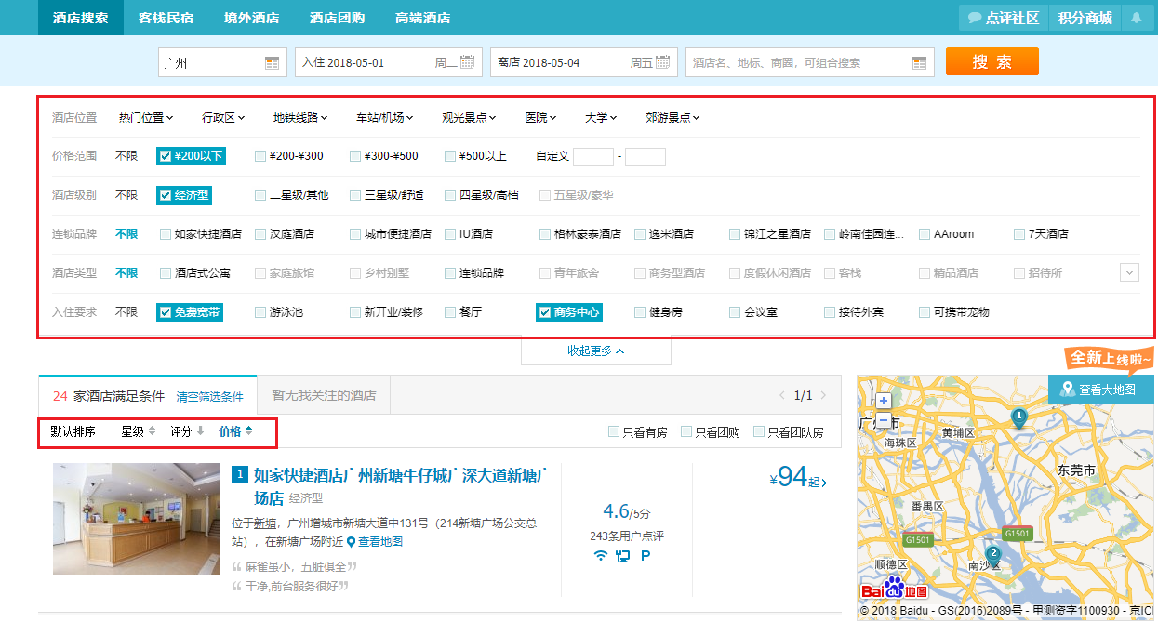Screen dimensions: 1158x622
Task: Zoom in the map with plus button
Action: (884, 401)
